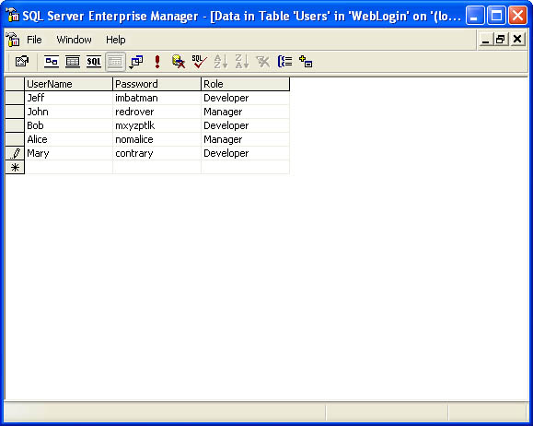Click the 'mxyzptlk' password cell

(x=156, y=125)
